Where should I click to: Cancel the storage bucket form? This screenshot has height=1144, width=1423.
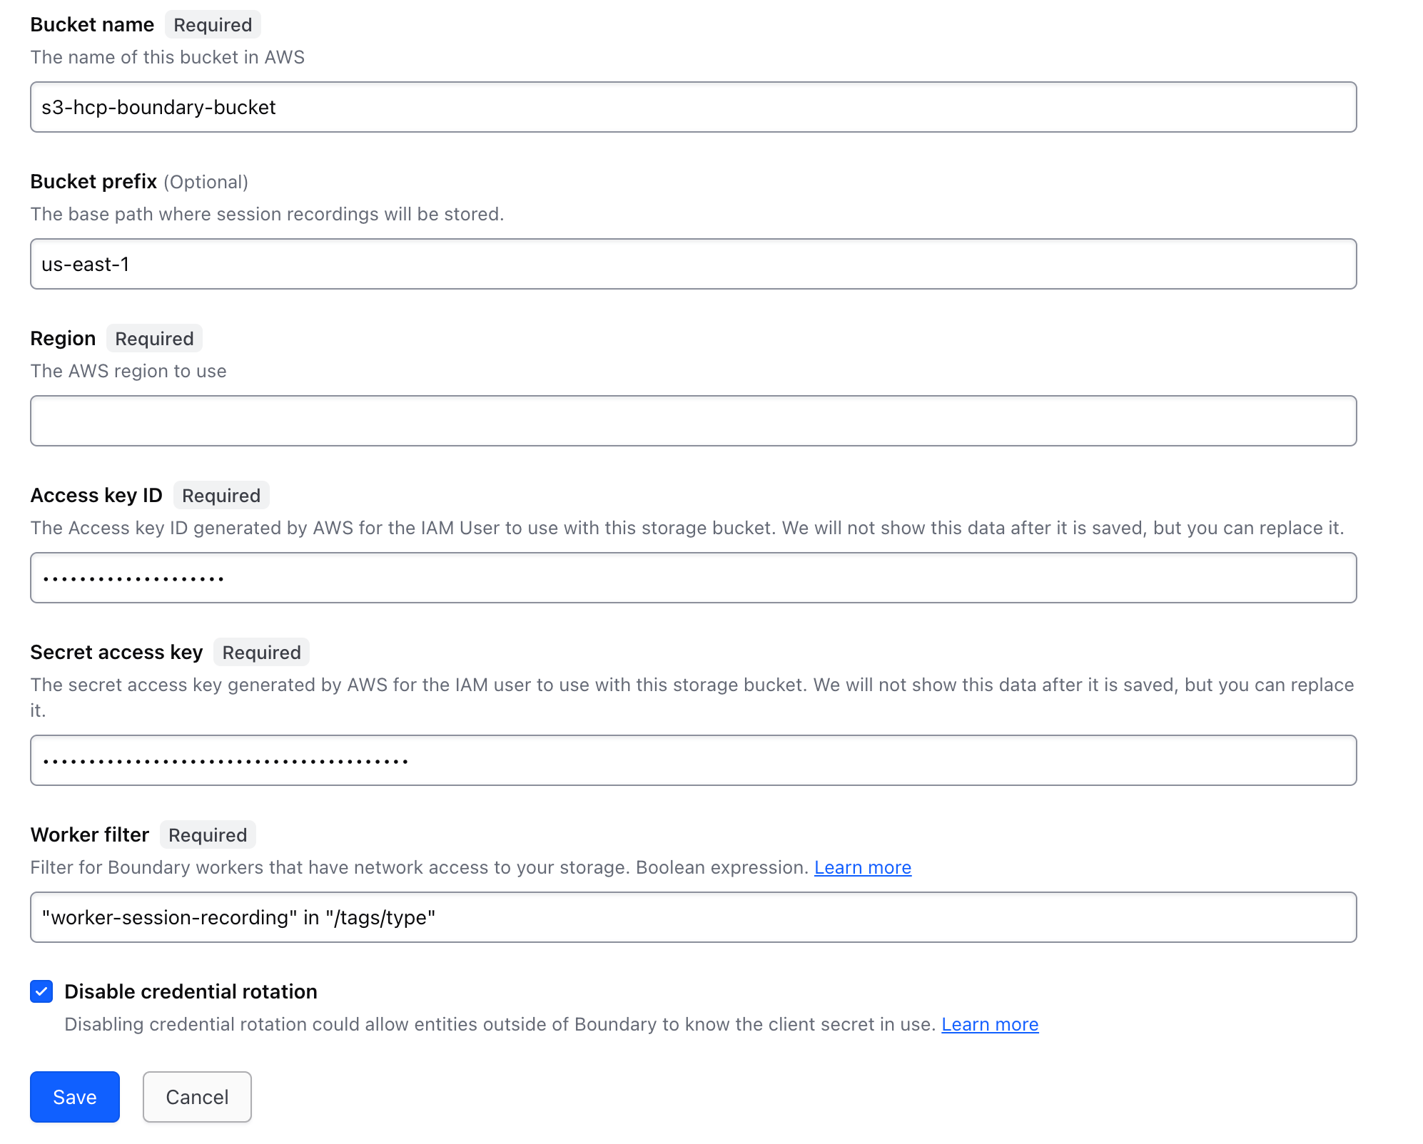click(x=197, y=1097)
